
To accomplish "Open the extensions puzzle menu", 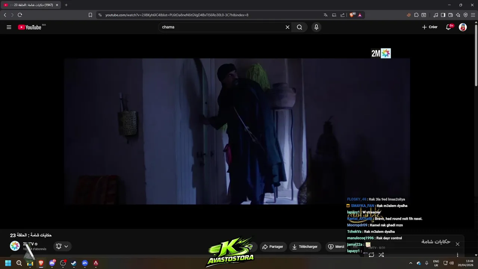I will click(416, 15).
